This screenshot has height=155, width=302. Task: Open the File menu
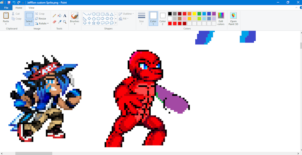6,8
